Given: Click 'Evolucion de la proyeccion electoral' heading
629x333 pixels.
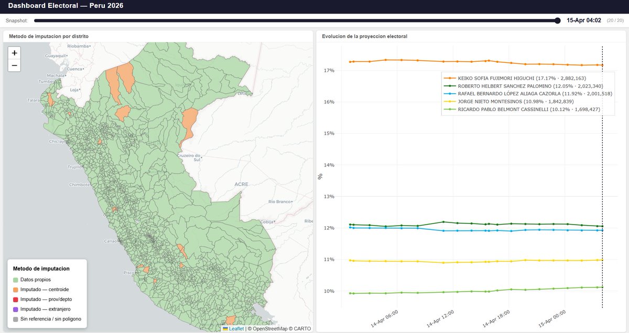Looking at the screenshot, I should click(x=365, y=36).
